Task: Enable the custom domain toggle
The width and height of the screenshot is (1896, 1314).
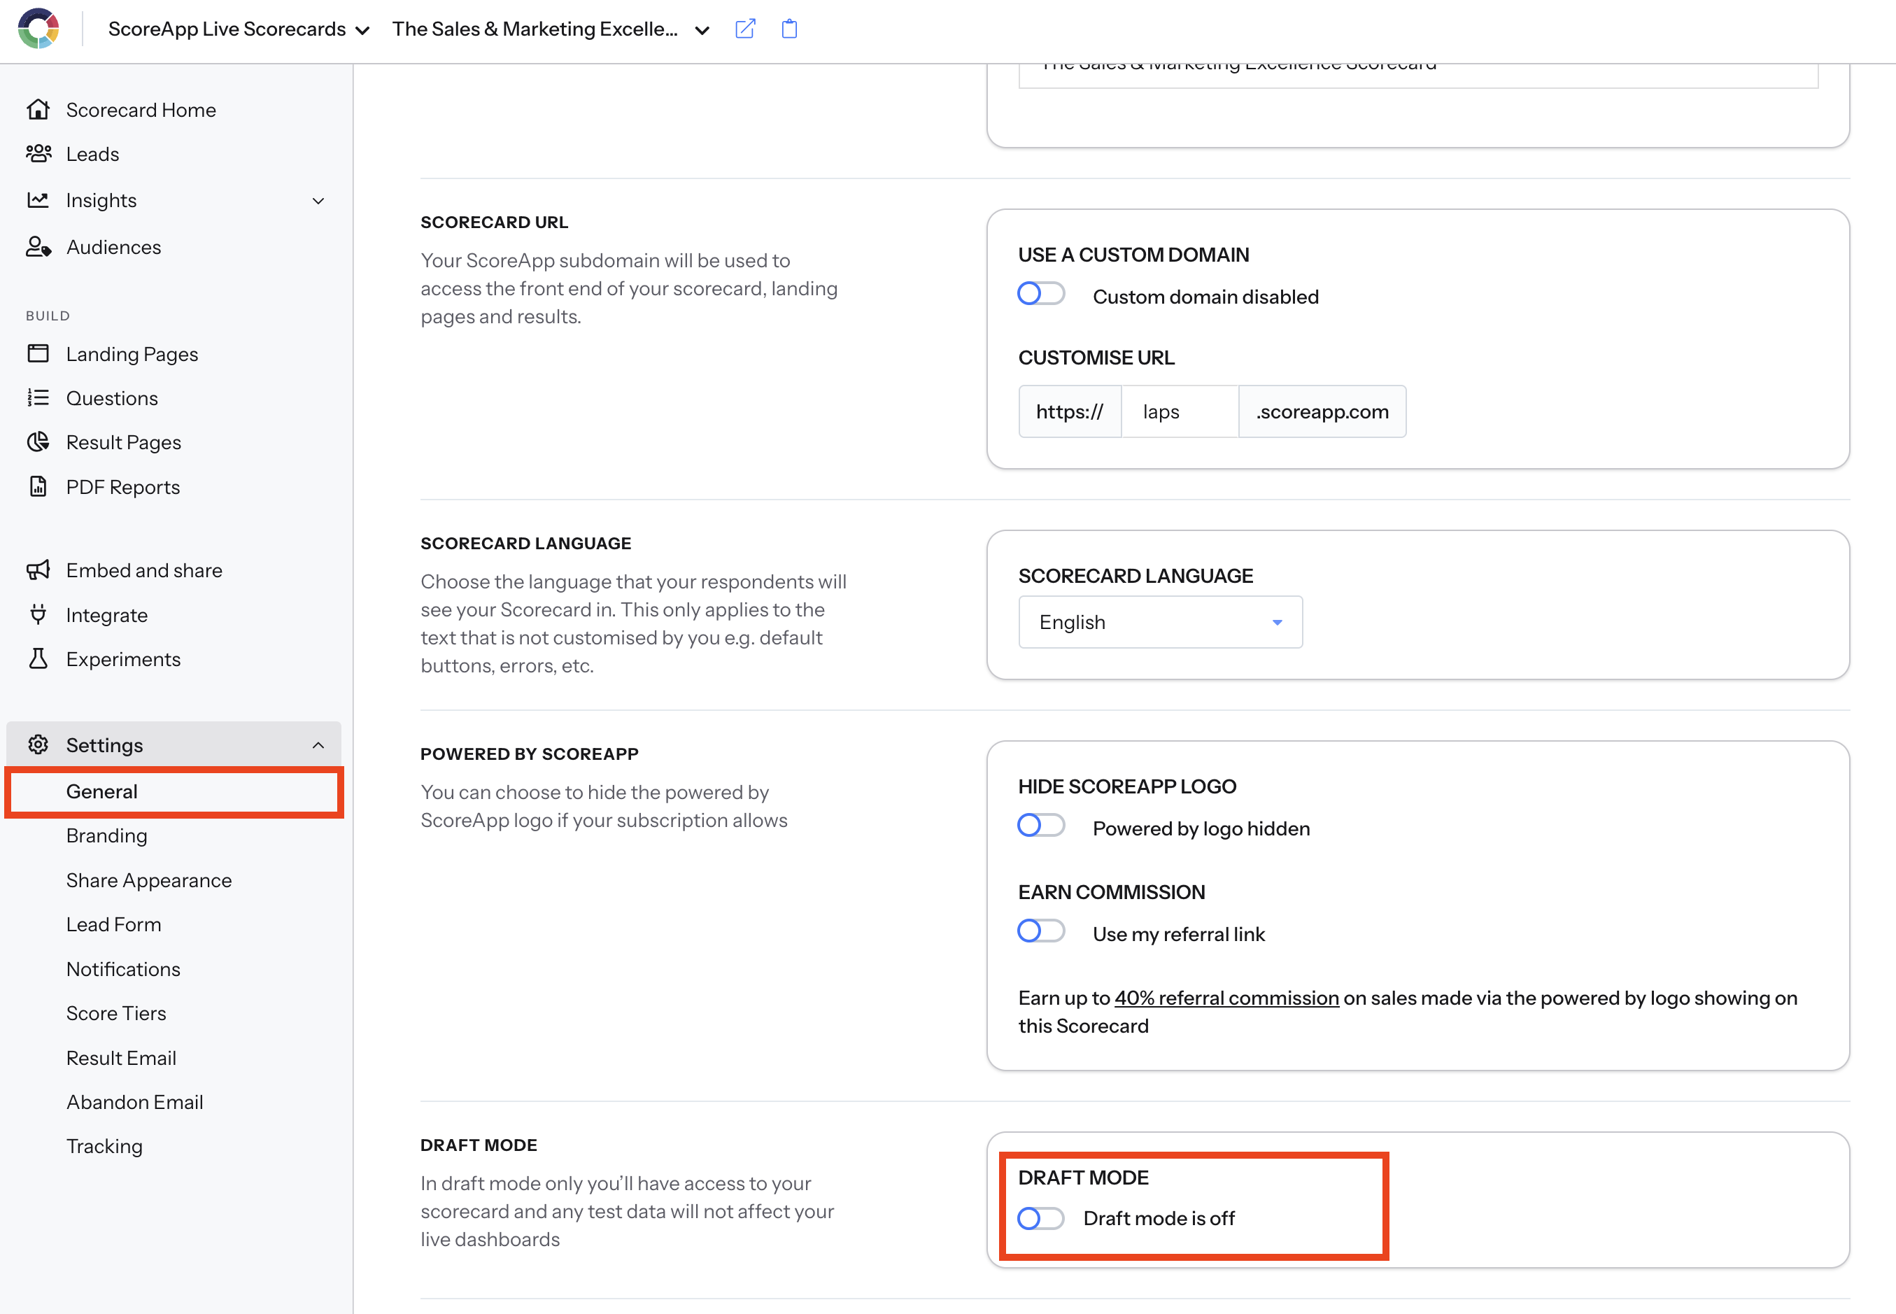Action: click(1040, 294)
